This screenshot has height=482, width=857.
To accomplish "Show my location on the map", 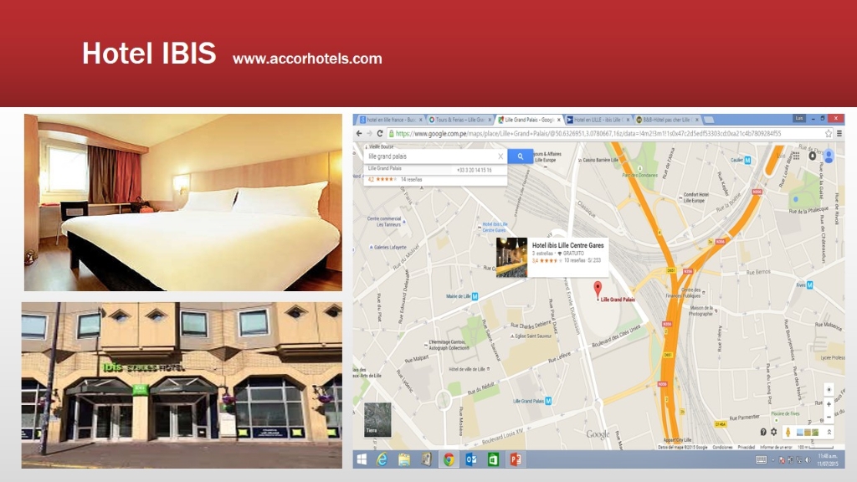I will [829, 389].
